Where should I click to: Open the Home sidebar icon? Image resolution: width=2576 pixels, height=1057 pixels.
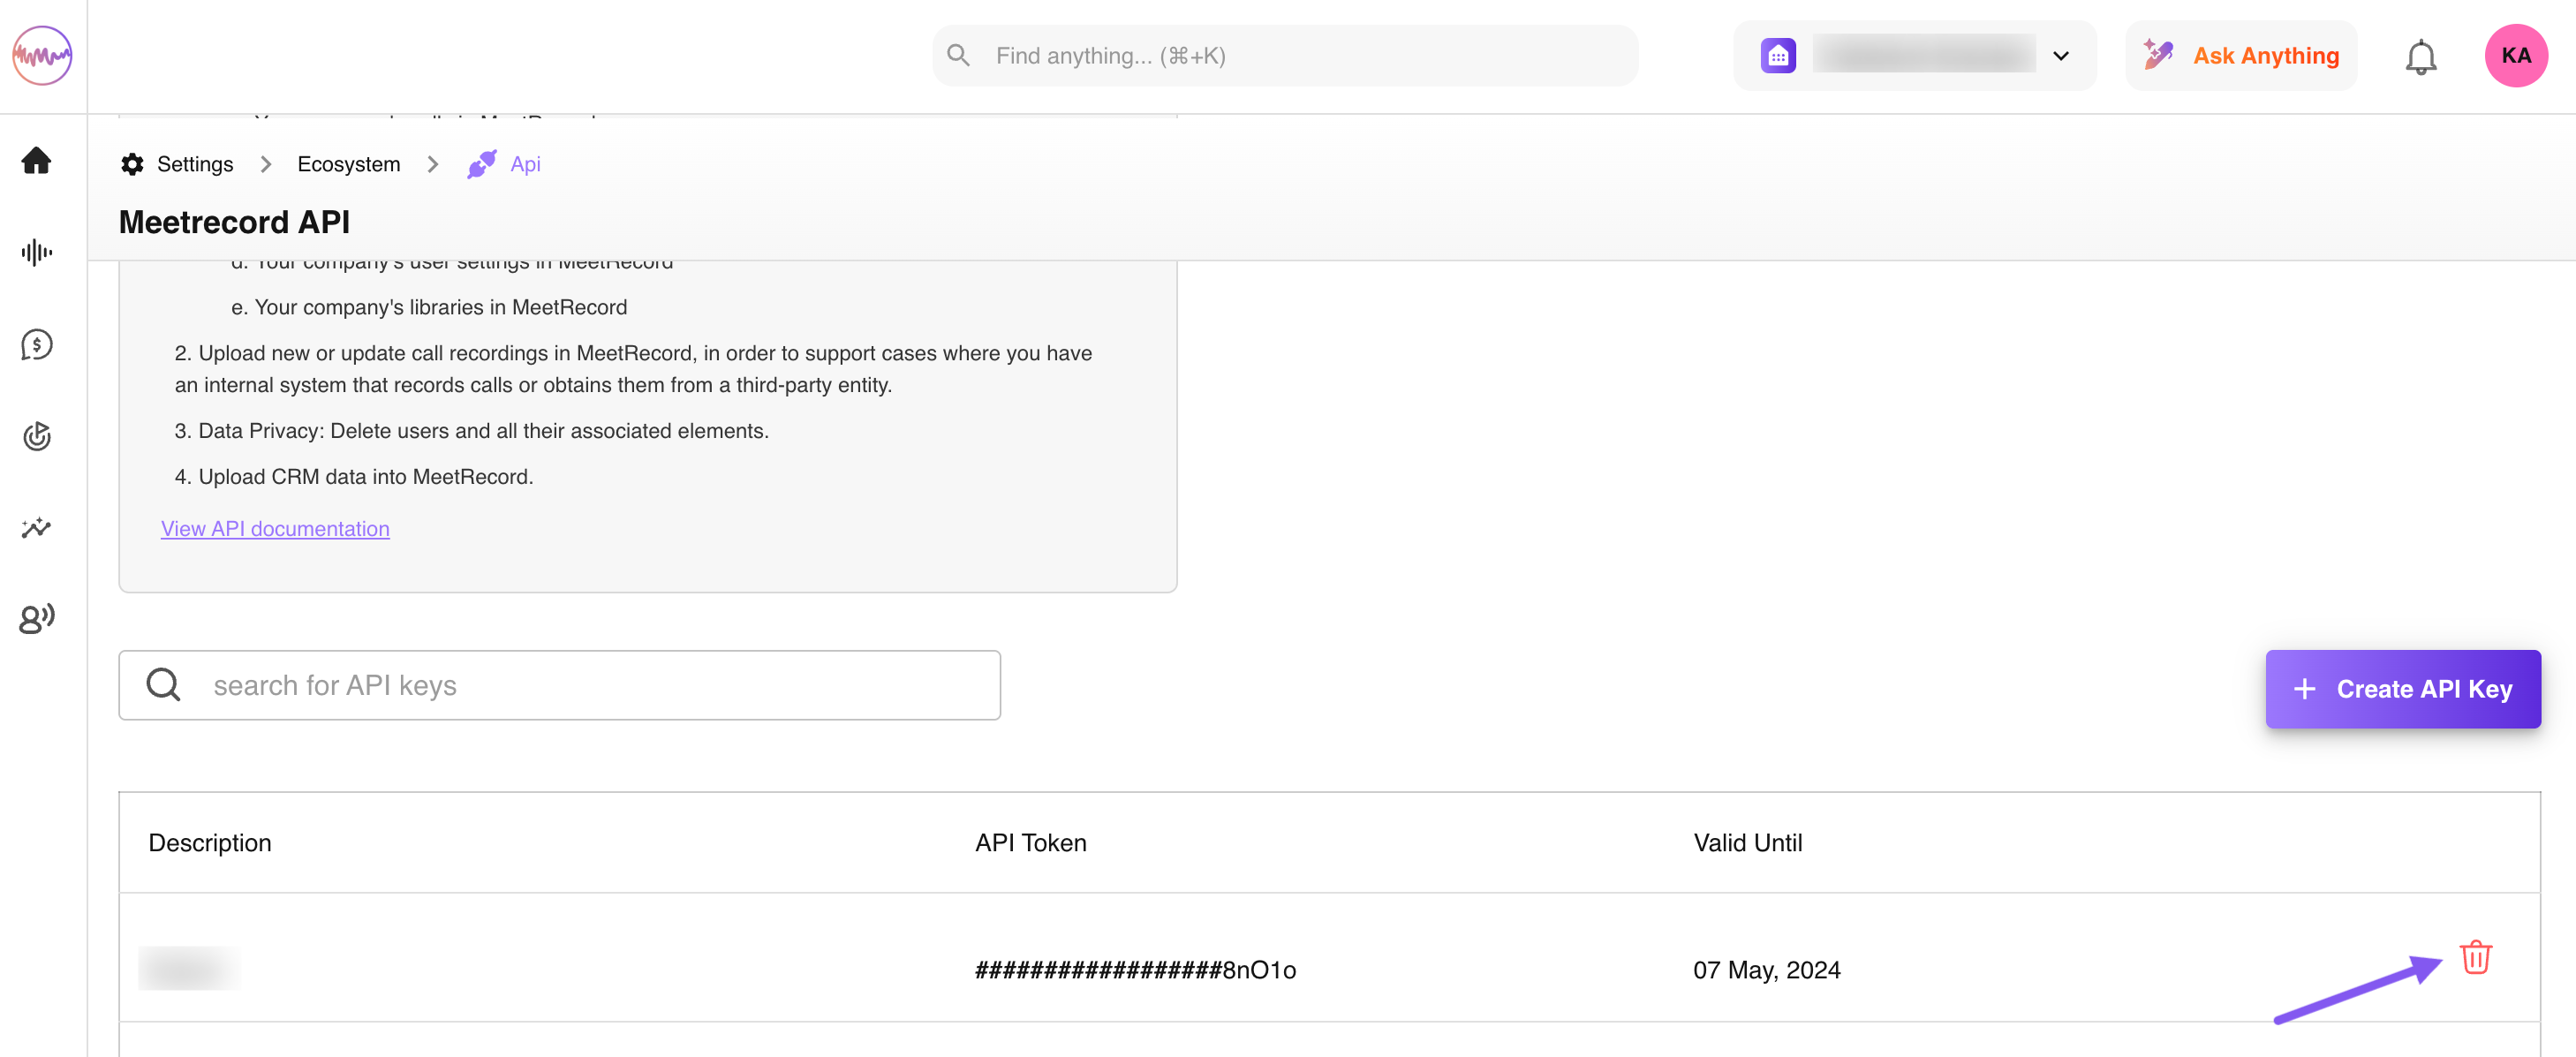click(37, 160)
